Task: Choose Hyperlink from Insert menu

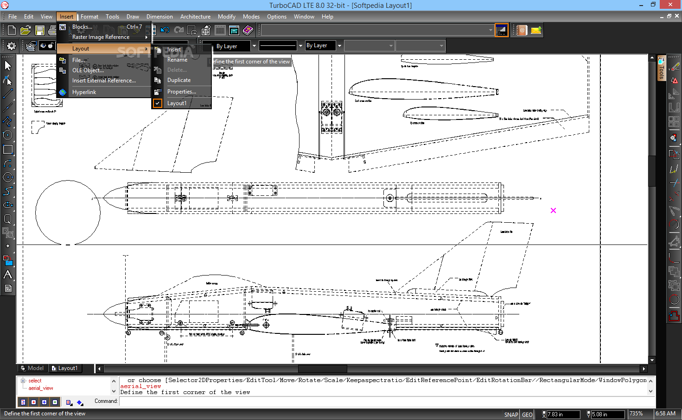Action: coord(104,92)
